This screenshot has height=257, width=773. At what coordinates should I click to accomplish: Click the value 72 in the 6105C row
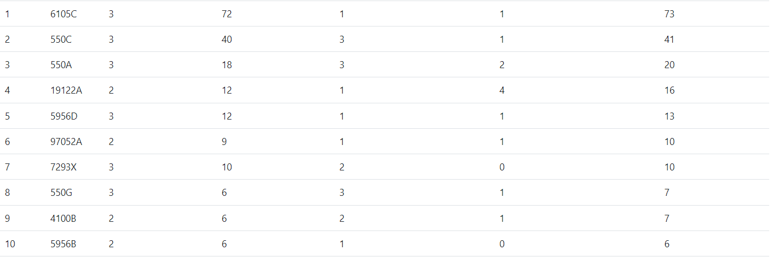point(227,14)
